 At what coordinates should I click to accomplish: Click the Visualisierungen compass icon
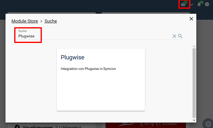pyautogui.click(x=17, y=126)
